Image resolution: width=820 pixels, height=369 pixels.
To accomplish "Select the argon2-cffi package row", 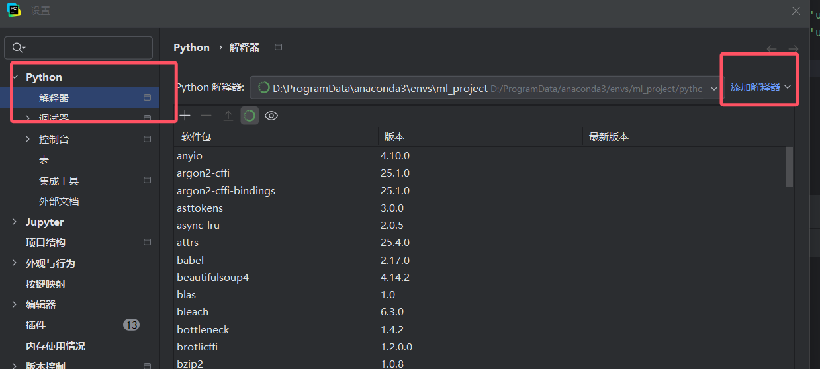I will coord(479,173).
